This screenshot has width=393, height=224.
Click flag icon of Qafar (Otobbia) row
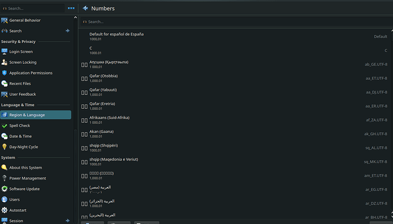[84, 79]
